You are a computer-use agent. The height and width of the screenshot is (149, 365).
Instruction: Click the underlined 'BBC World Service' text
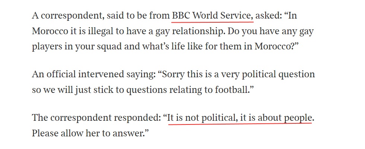(x=211, y=16)
